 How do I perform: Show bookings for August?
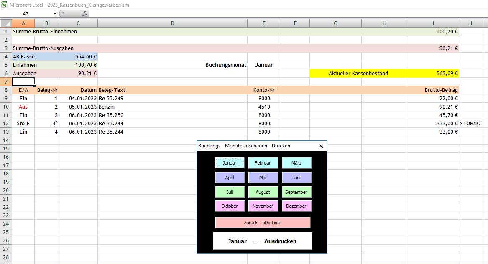(263, 192)
